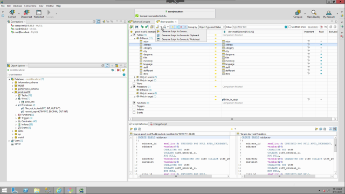The width and height of the screenshot is (345, 194).
Task: Open the Database menu
Action: (17, 6)
